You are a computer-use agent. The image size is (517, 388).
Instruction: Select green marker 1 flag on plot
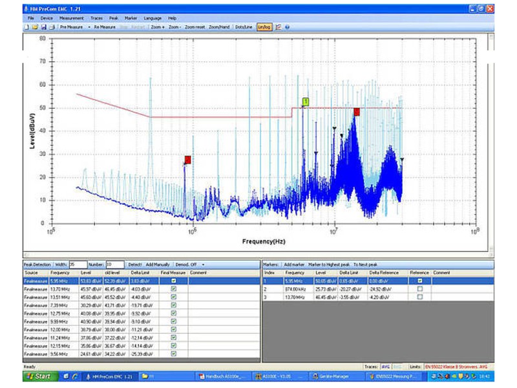[x=306, y=102]
